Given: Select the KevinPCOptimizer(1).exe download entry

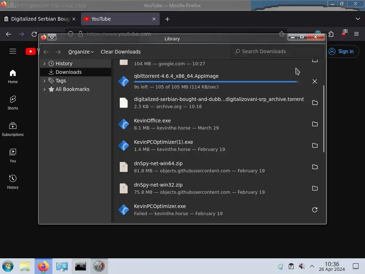Looking at the screenshot, I should coord(218,146).
